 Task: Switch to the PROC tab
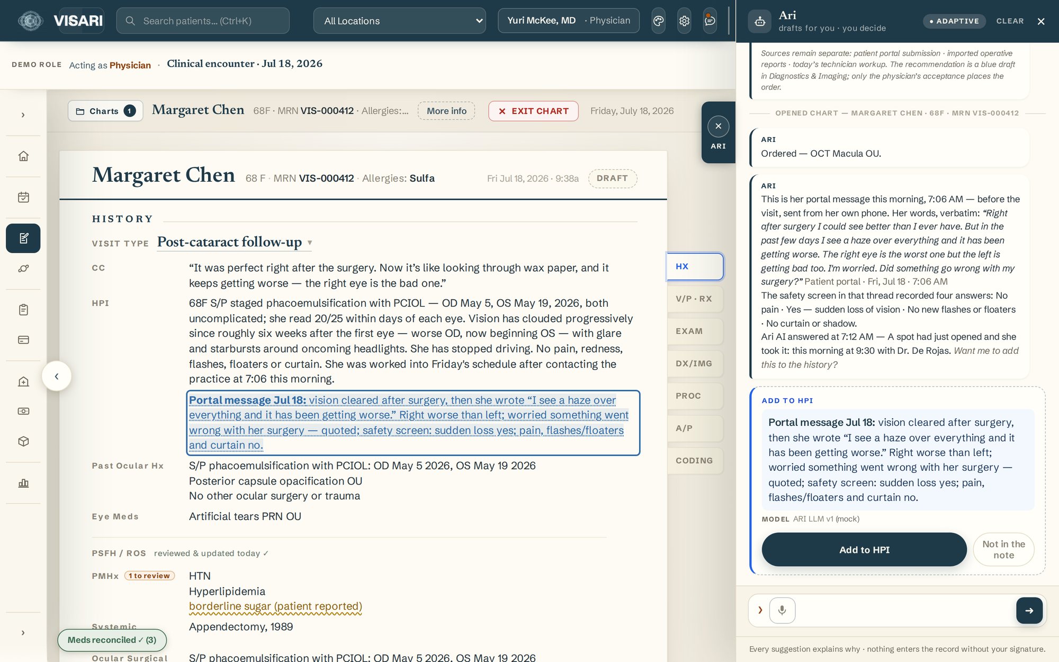pos(695,396)
